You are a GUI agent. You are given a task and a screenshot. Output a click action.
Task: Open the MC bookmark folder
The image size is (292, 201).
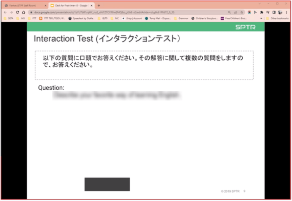point(115,18)
